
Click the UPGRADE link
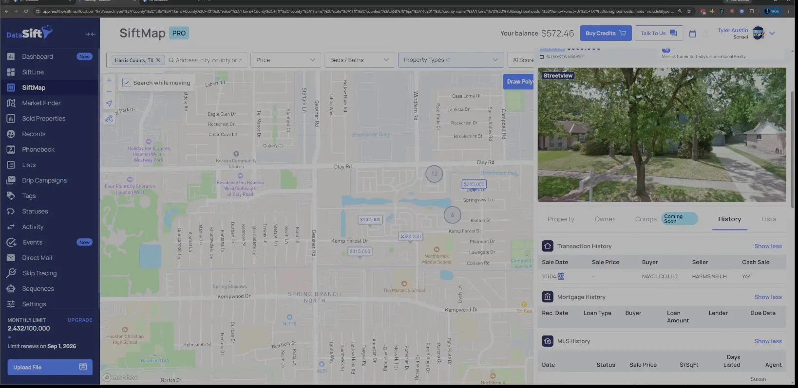click(80, 320)
